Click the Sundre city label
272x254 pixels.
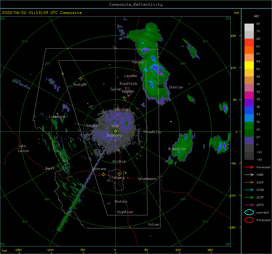(92, 125)
